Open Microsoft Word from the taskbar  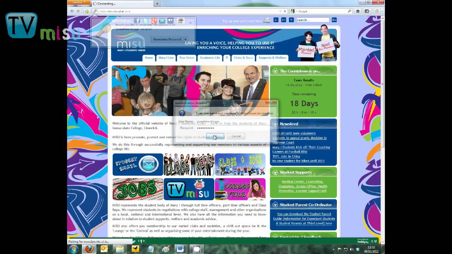coord(180,249)
